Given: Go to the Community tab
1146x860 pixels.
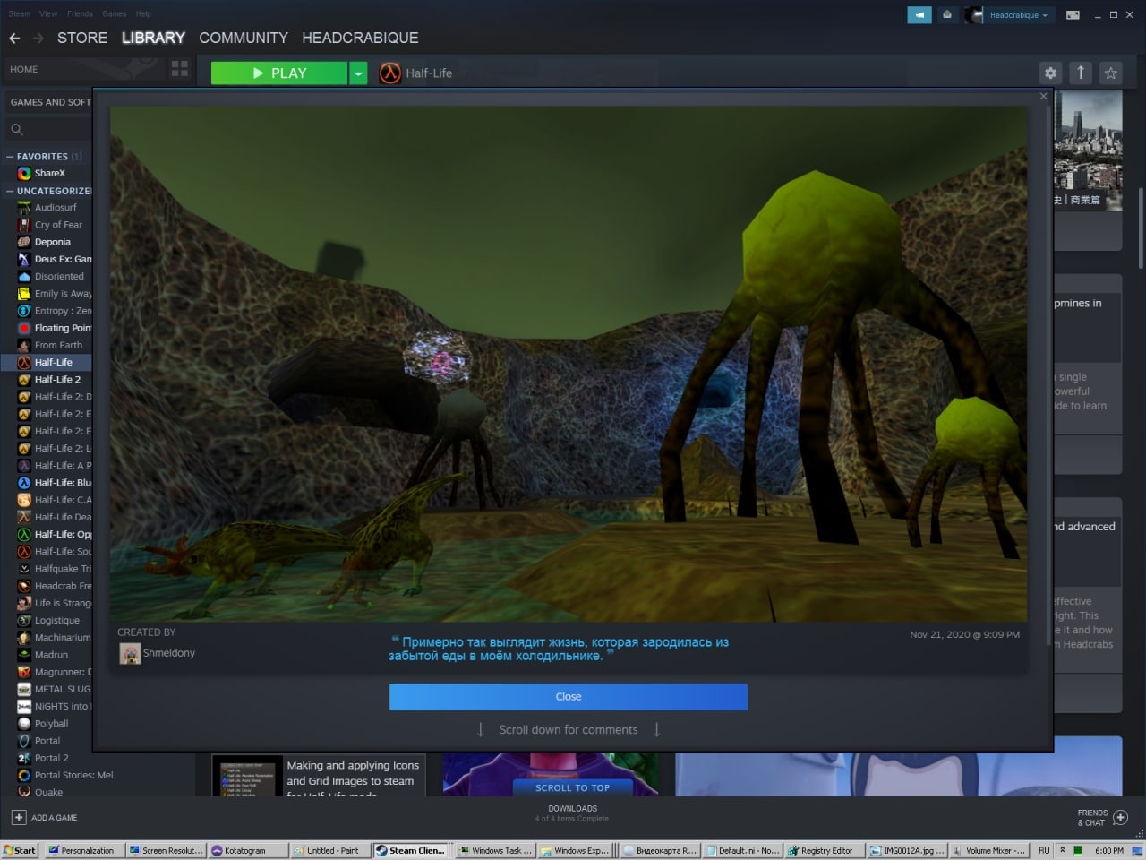Looking at the screenshot, I should 244,38.
